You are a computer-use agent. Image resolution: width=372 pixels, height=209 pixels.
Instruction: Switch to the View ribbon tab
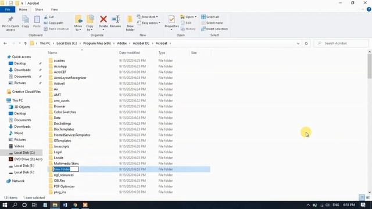[x=54, y=9]
